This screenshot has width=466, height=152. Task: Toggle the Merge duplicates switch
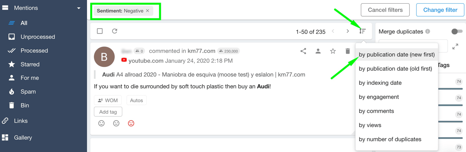457,32
